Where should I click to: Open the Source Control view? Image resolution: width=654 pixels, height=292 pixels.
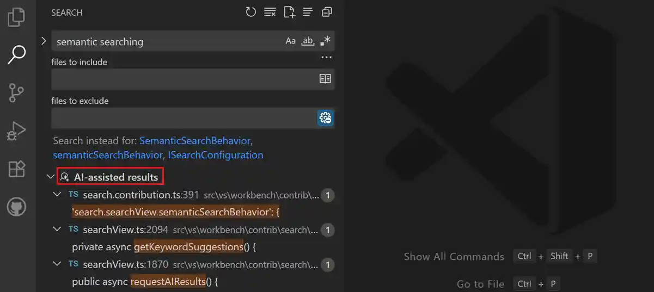coord(16,93)
